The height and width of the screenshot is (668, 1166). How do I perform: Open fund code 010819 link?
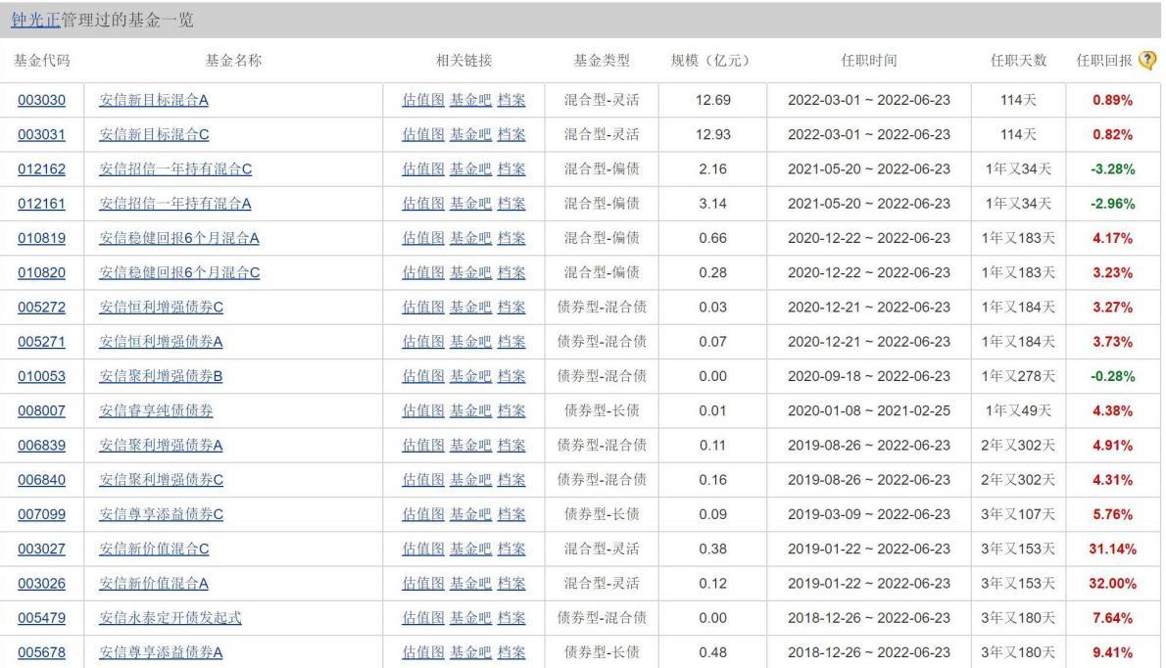pyautogui.click(x=41, y=238)
